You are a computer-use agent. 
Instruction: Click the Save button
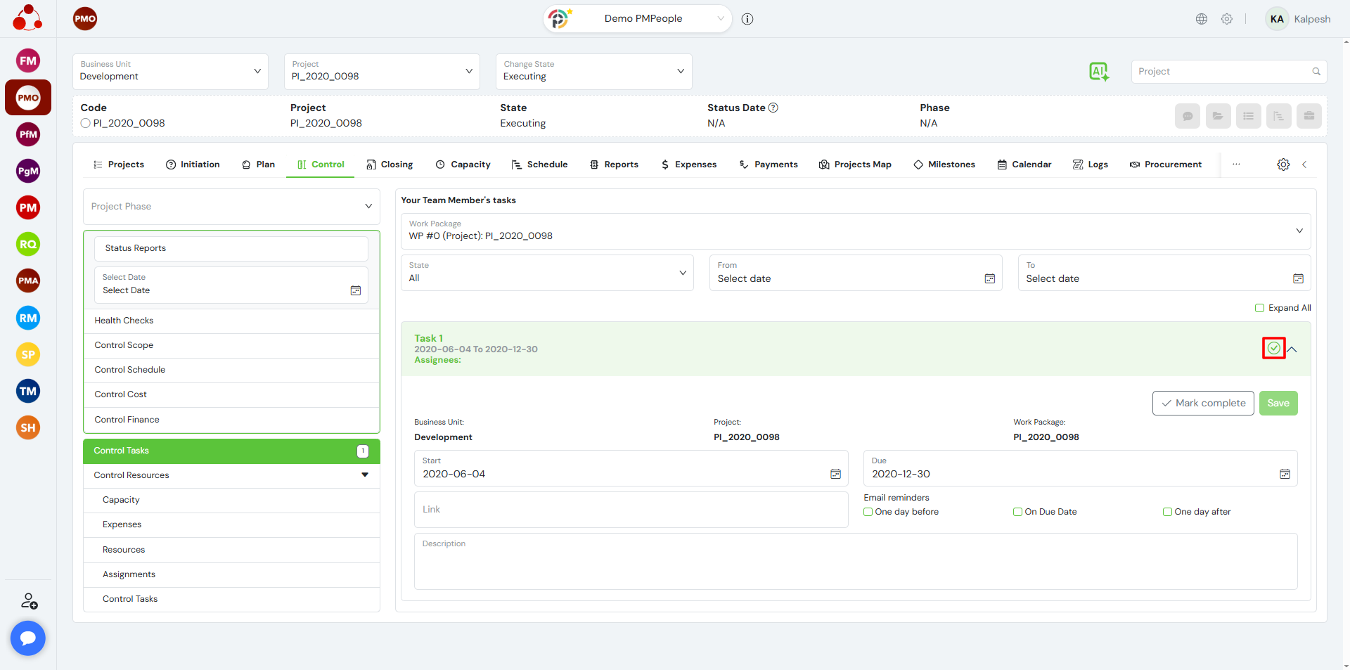pos(1278,403)
